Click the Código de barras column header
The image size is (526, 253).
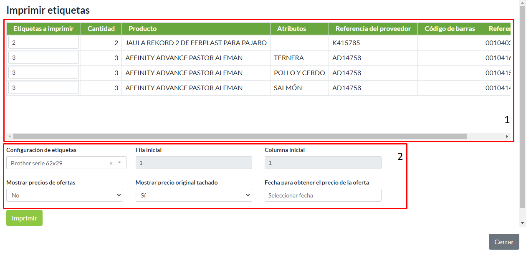click(x=450, y=29)
